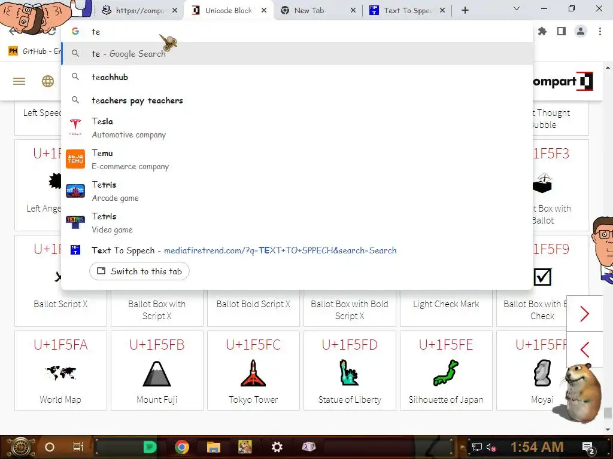This screenshot has height=459, width=613.
Task: Open the Text To Sppech mediafiretrend suggestion
Action: coord(297,250)
